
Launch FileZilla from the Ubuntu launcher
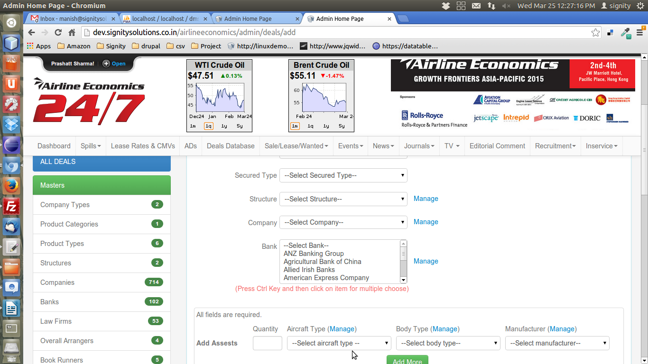(11, 206)
